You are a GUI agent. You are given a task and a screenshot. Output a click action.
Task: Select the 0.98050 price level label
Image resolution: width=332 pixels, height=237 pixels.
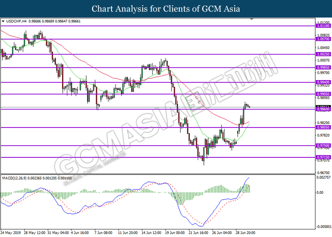pos(323,128)
